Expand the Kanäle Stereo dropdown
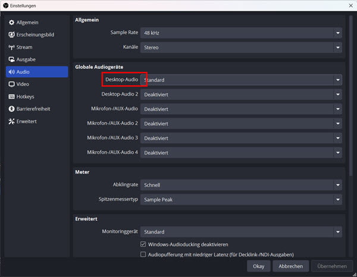Viewport: 357px width, 277px height. click(241, 47)
